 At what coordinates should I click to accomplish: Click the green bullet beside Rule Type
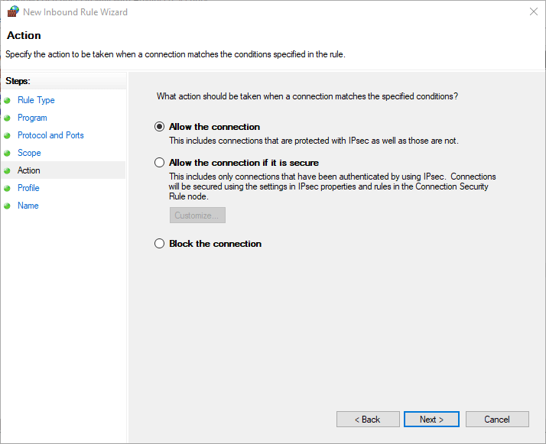(8, 100)
